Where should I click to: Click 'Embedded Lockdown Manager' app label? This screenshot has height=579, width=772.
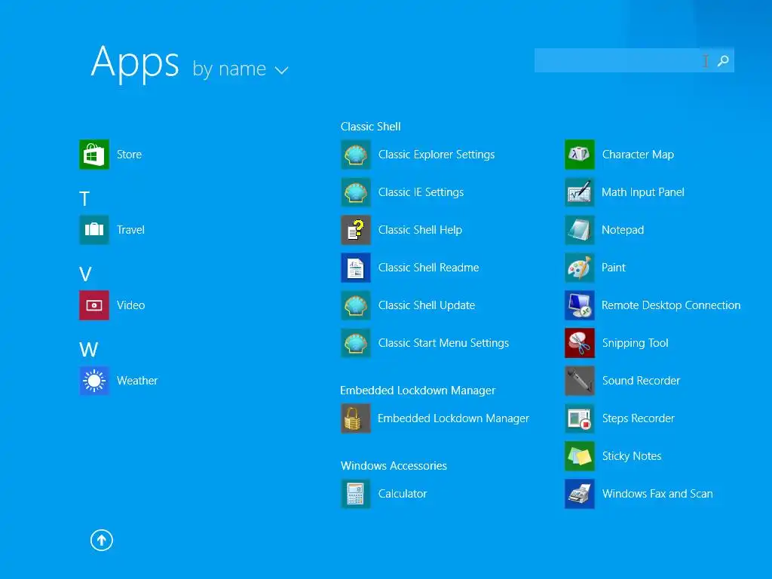pos(453,418)
